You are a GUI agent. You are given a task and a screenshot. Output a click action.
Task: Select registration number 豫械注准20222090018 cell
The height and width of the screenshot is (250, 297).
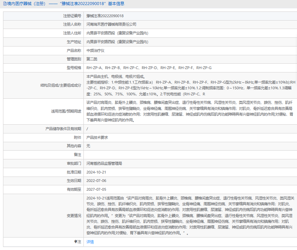(105, 16)
